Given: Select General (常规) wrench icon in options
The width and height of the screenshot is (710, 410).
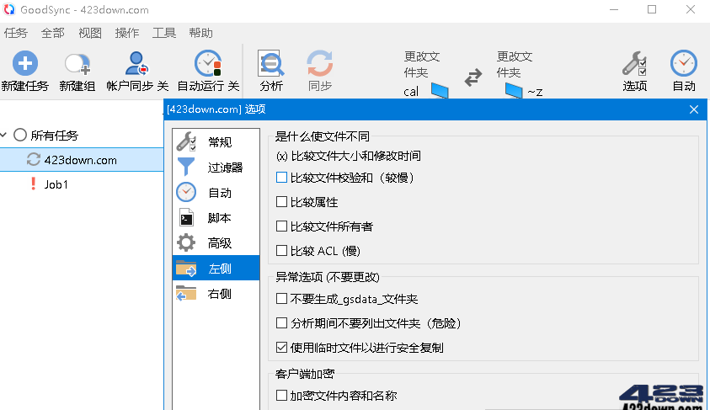Looking at the screenshot, I should (x=186, y=141).
